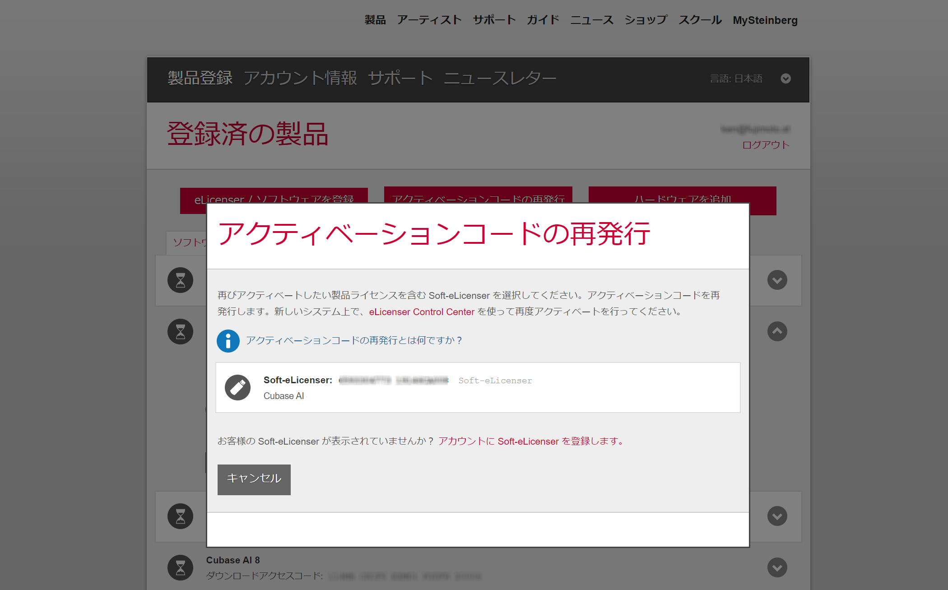Expand the product row chevron above Cubase AI 8
The image size is (948, 590).
(x=777, y=516)
